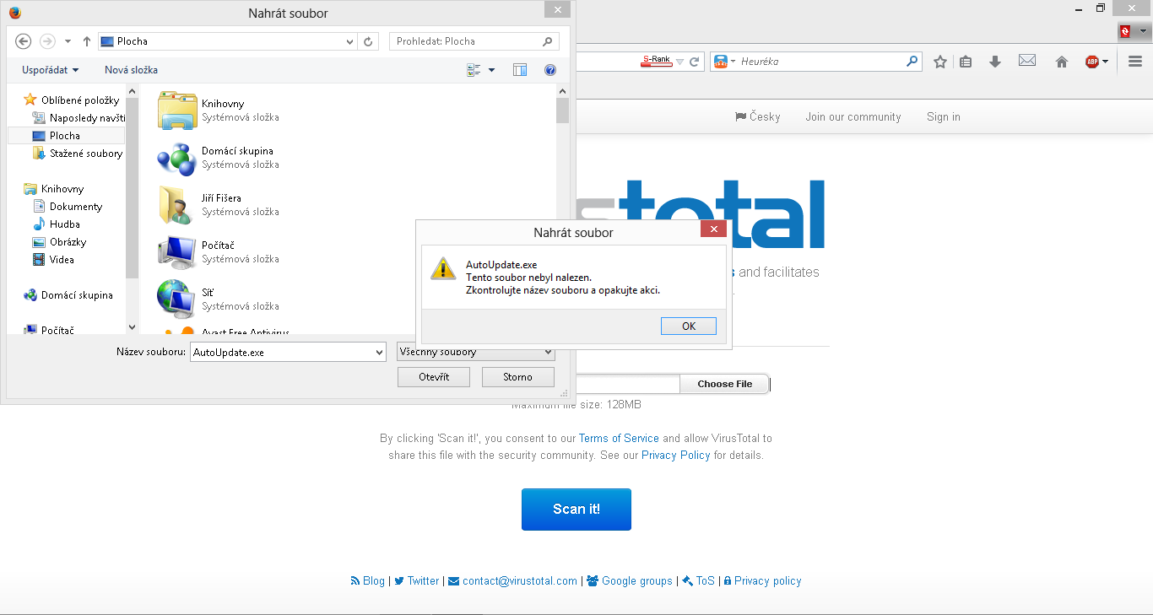Go forward in the file dialog
Viewport: 1153px width, 615px height.
(47, 41)
